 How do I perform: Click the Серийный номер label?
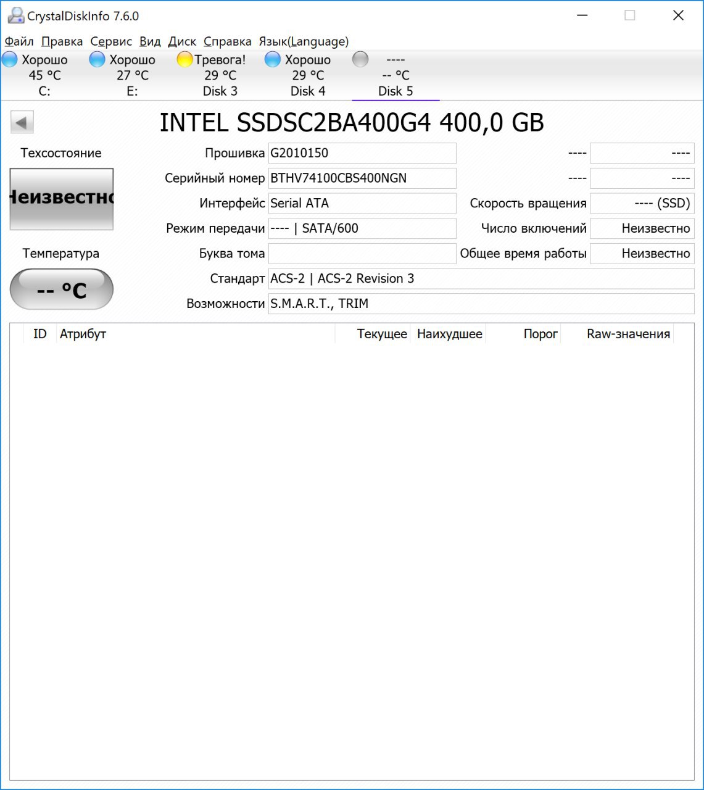pyautogui.click(x=215, y=178)
